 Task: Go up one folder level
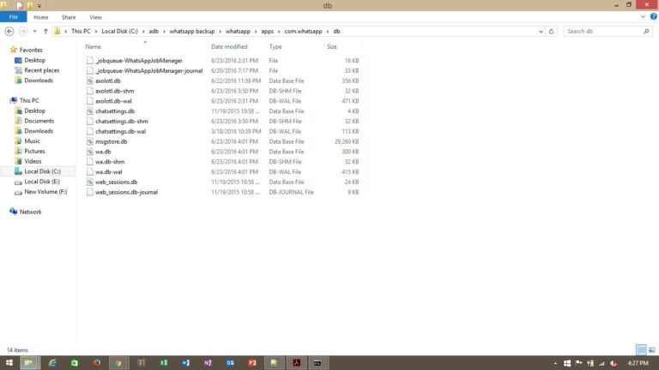(x=45, y=32)
